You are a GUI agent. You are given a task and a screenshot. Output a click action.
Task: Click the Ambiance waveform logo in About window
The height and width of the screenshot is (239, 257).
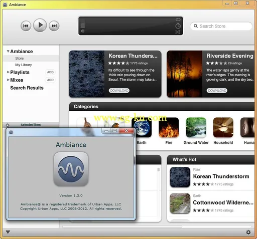tap(71, 169)
